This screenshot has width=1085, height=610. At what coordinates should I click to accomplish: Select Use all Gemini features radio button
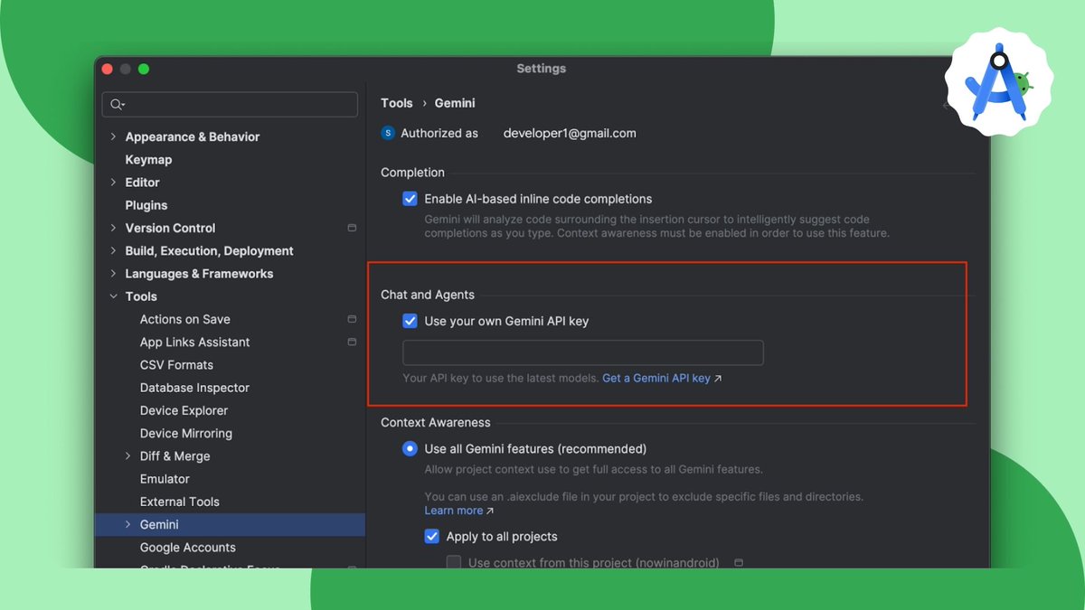[410, 448]
